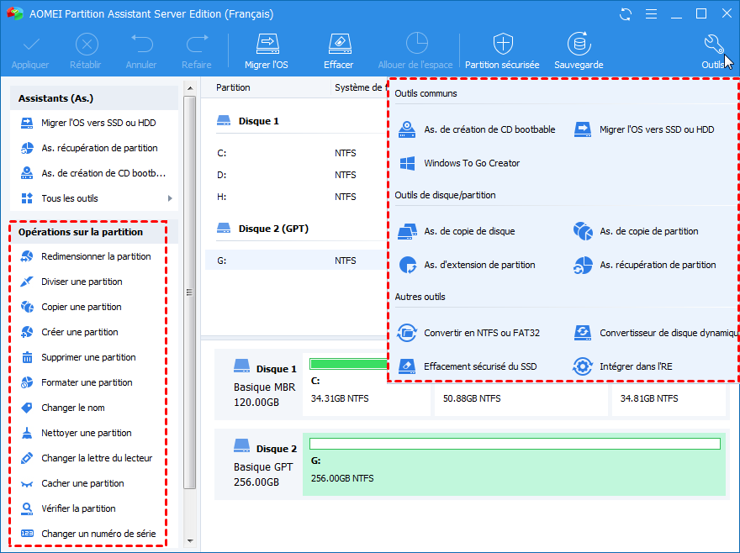Click the Appliquer toolbar button

click(30, 51)
